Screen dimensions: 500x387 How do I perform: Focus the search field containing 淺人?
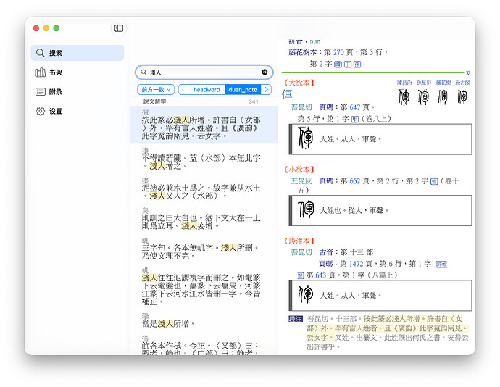[x=204, y=72]
